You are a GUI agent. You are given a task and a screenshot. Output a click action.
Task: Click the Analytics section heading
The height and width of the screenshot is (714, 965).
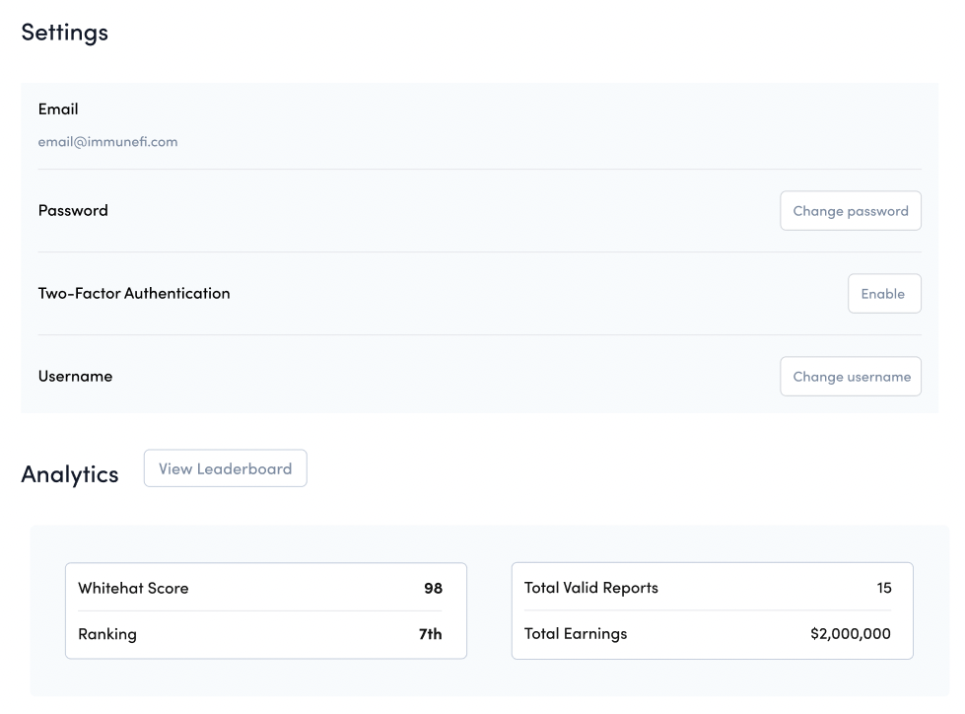[x=70, y=474]
